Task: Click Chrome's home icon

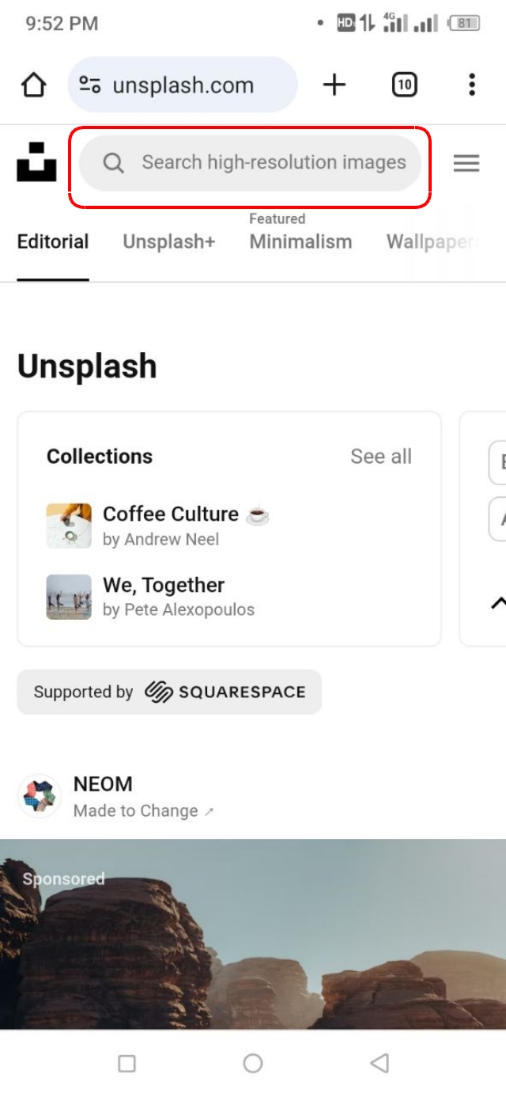Action: [33, 85]
